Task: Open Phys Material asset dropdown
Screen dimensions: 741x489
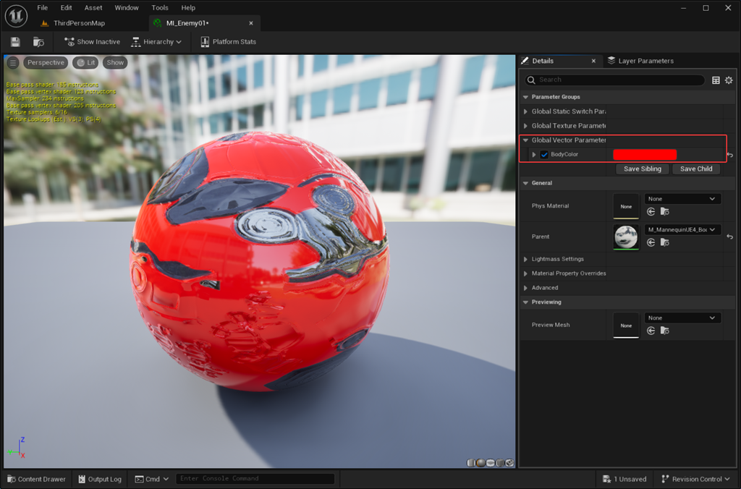Action: click(x=682, y=199)
